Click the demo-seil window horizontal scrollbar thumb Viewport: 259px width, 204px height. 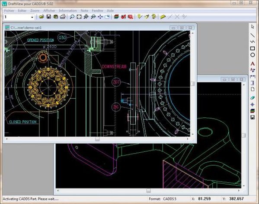coord(97,139)
